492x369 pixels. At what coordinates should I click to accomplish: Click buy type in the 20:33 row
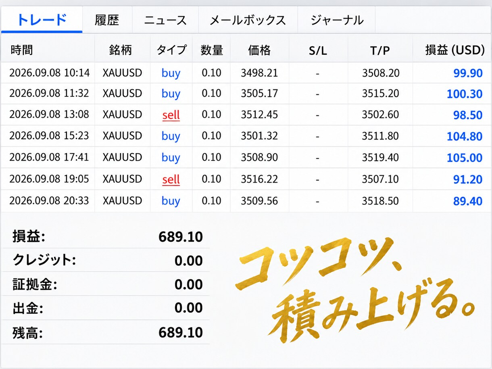[171, 201]
